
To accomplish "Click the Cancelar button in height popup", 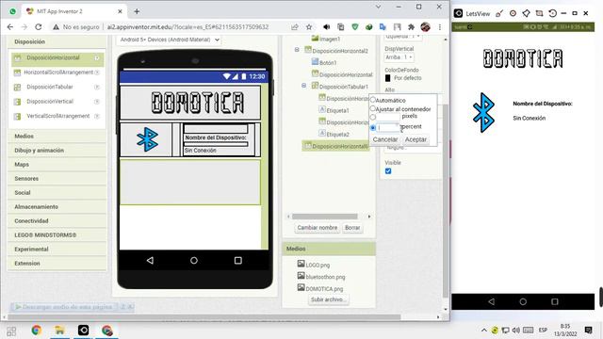I will [x=385, y=139].
